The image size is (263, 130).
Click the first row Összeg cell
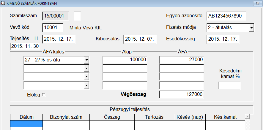coord(112,124)
